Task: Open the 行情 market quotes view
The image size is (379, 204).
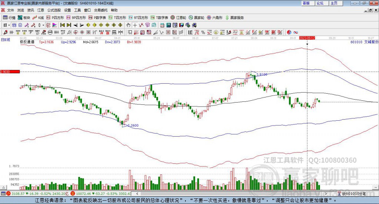Action: point(9,18)
